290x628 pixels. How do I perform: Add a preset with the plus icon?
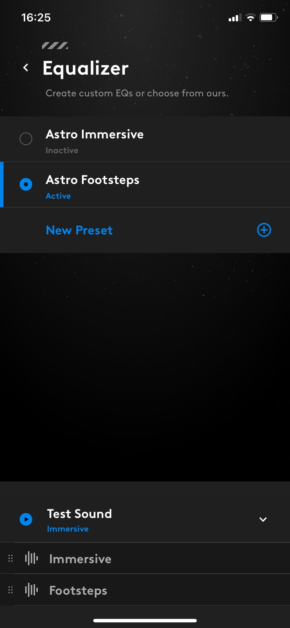click(x=264, y=230)
